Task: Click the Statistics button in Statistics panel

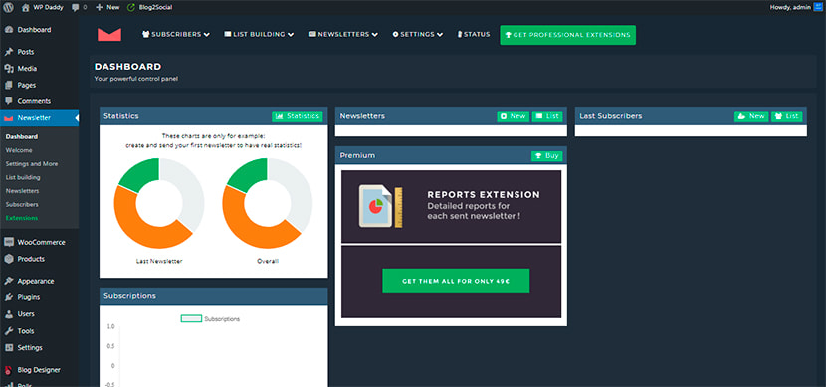Action: 298,116
